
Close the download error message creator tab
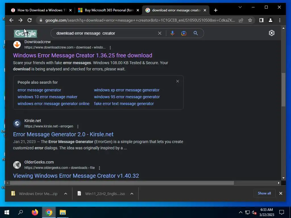click(205, 10)
